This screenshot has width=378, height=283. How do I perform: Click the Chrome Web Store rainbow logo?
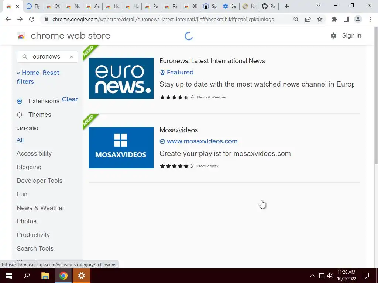click(x=21, y=36)
